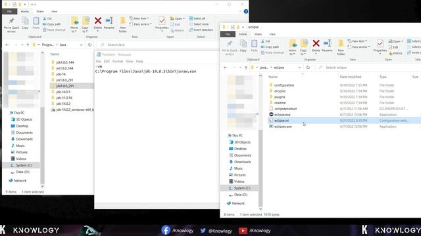Click Invert selection in Java window
Image resolution: width=421 pixels, height=236 pixels.
click(201, 29)
